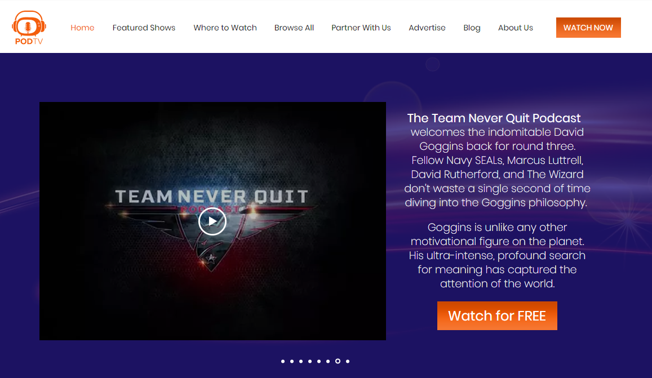Select the eighth carousel slide dot
The image size is (652, 378).
[x=348, y=361]
